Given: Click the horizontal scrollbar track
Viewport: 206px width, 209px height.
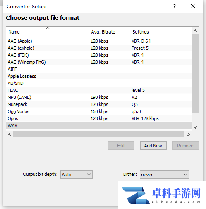Looking at the screenshot, I should 99,134.
